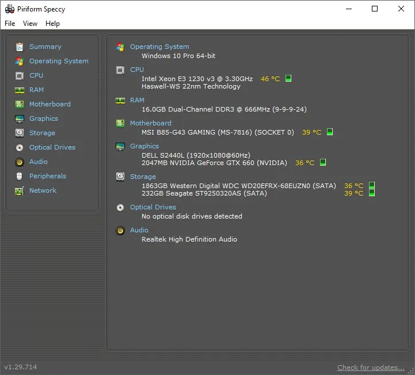Open the Operating System heading in summary

[x=159, y=47]
